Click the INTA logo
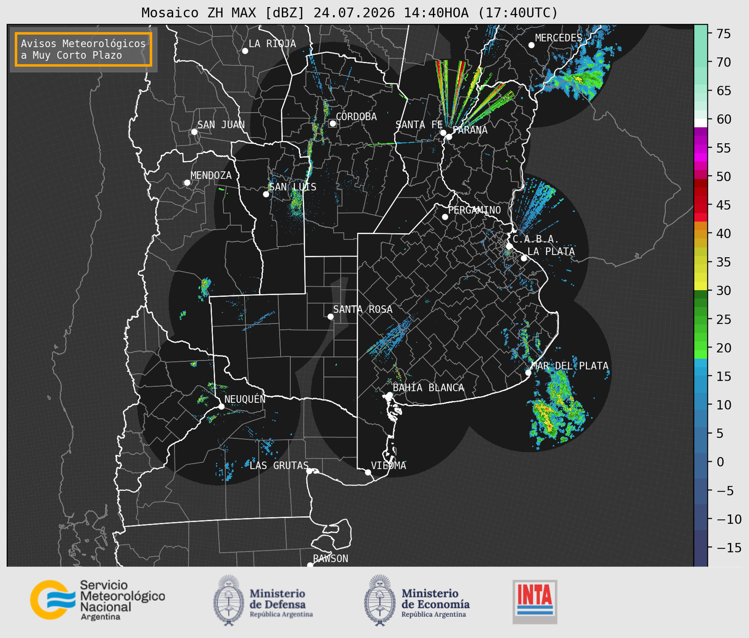Image resolution: width=749 pixels, height=638 pixels. [535, 602]
